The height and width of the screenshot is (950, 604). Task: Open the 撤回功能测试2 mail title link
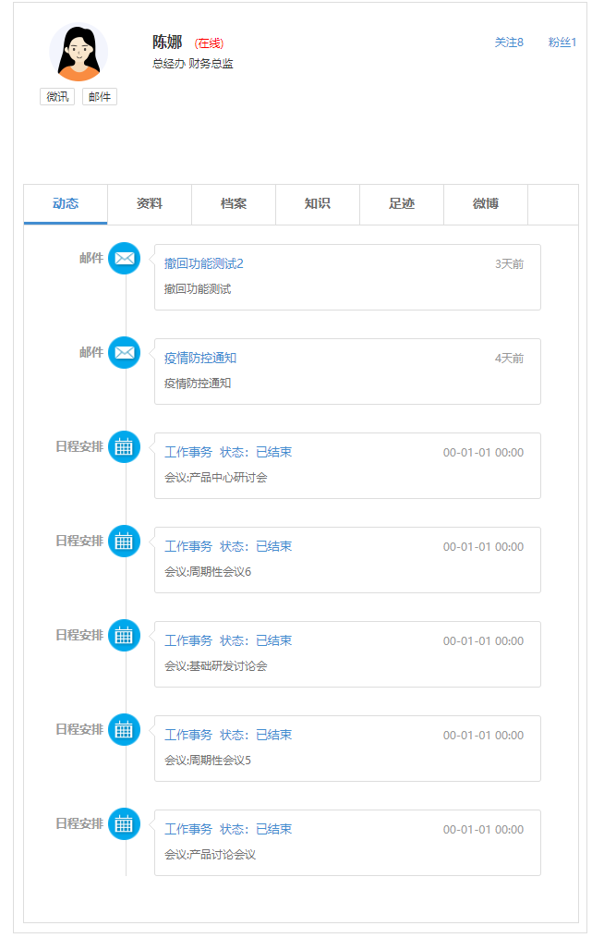pyautogui.click(x=204, y=264)
